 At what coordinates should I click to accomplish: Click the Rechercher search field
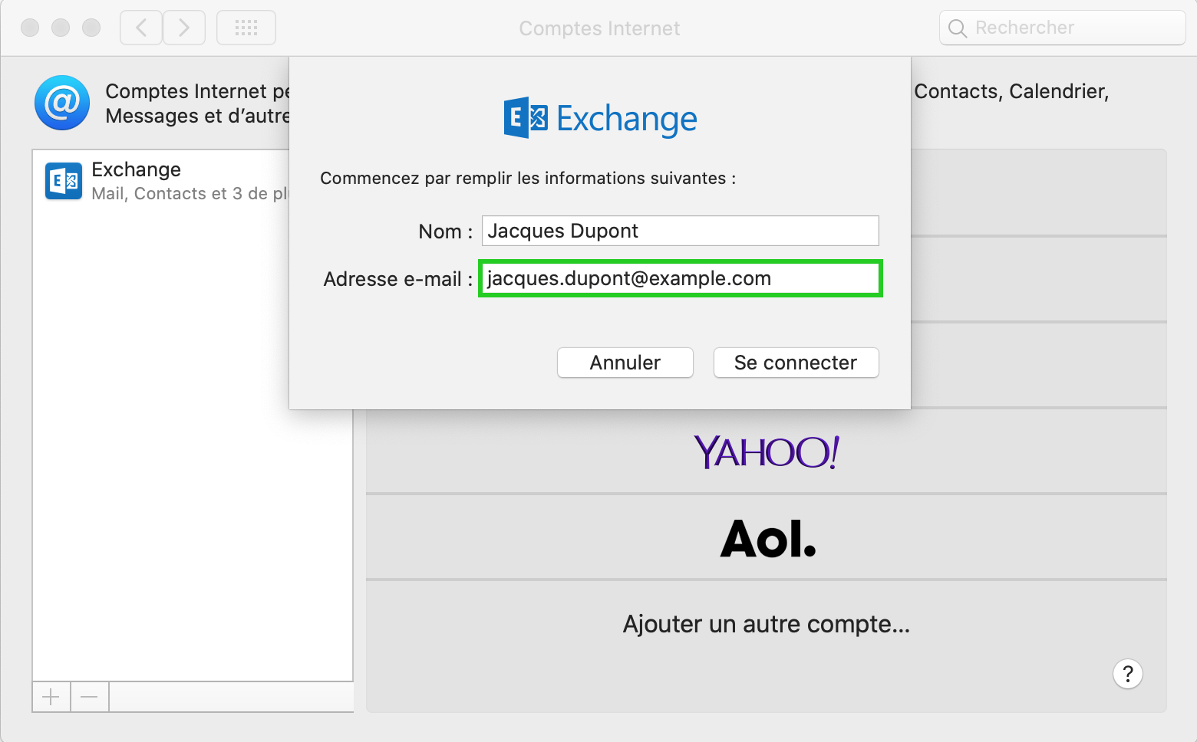(1062, 28)
